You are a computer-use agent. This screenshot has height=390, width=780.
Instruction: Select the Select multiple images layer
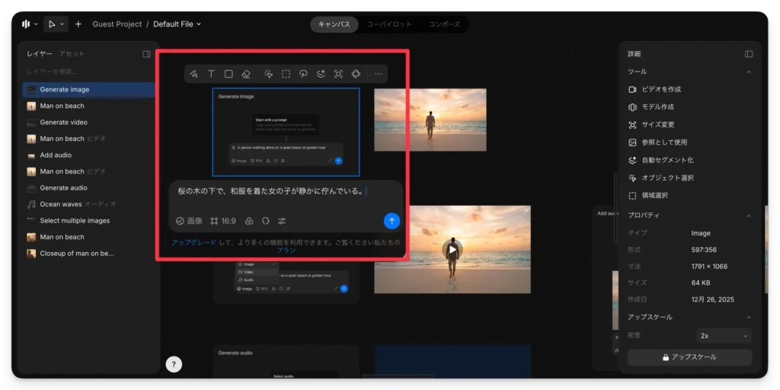[88, 221]
